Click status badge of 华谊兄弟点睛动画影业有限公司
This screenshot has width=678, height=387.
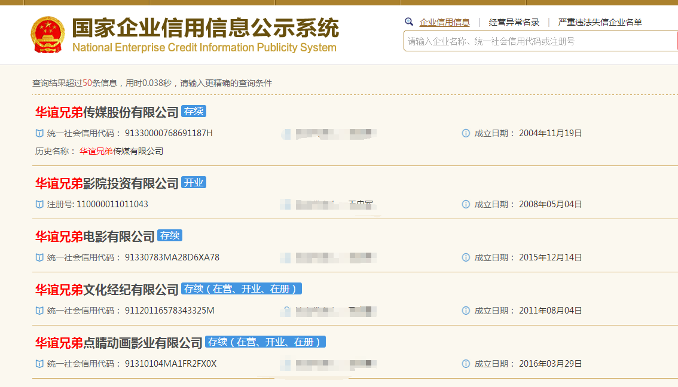[x=265, y=342]
